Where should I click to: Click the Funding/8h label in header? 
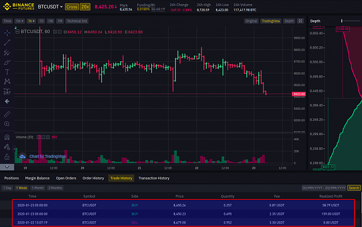146,5
